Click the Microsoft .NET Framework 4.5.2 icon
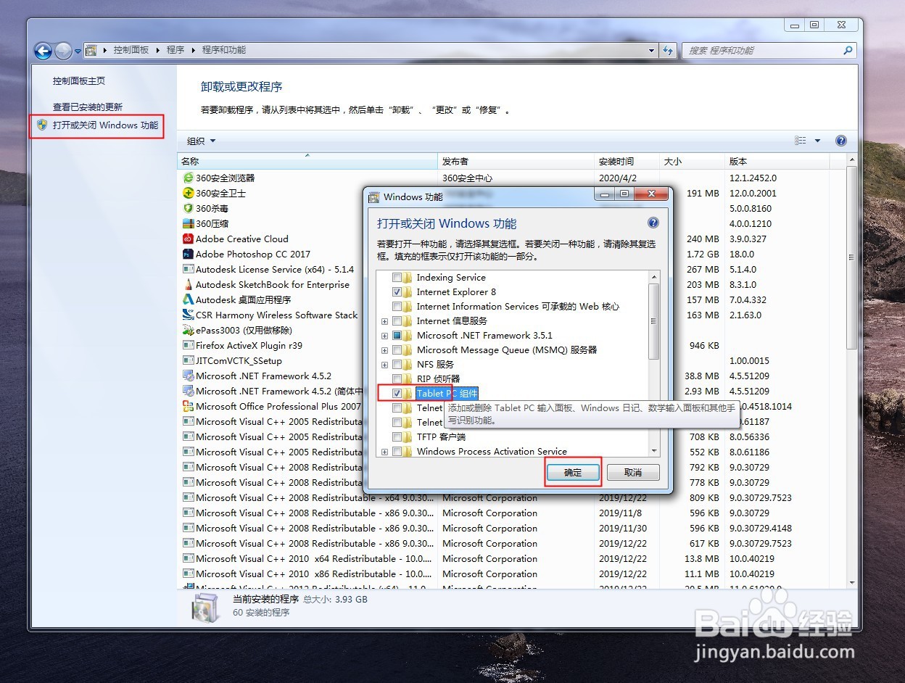905x683 pixels. (x=189, y=376)
